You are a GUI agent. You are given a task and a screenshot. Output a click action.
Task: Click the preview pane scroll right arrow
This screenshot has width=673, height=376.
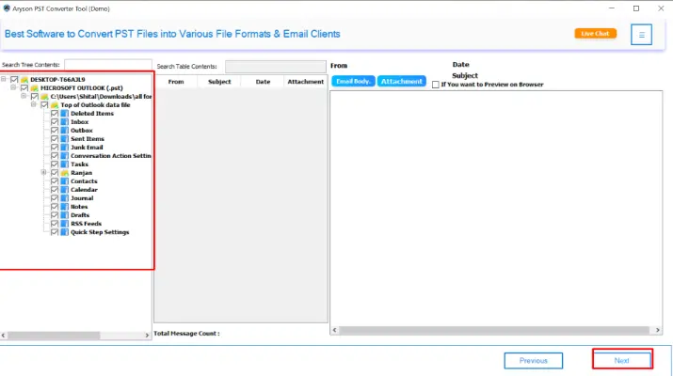pyautogui.click(x=658, y=330)
